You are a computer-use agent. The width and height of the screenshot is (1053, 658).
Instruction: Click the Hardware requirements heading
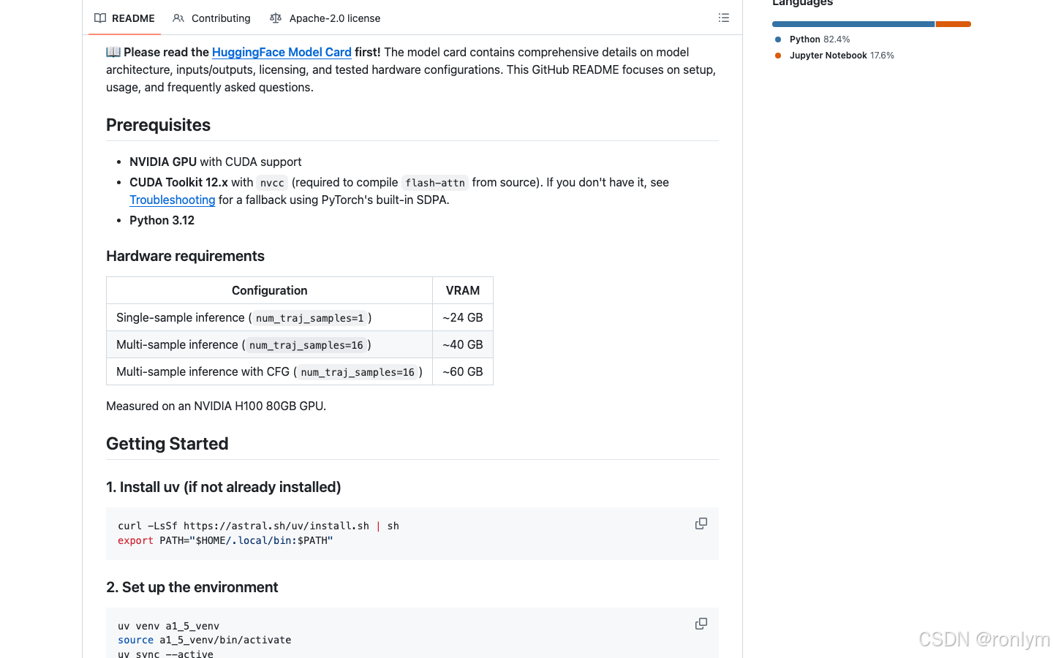[x=186, y=256]
